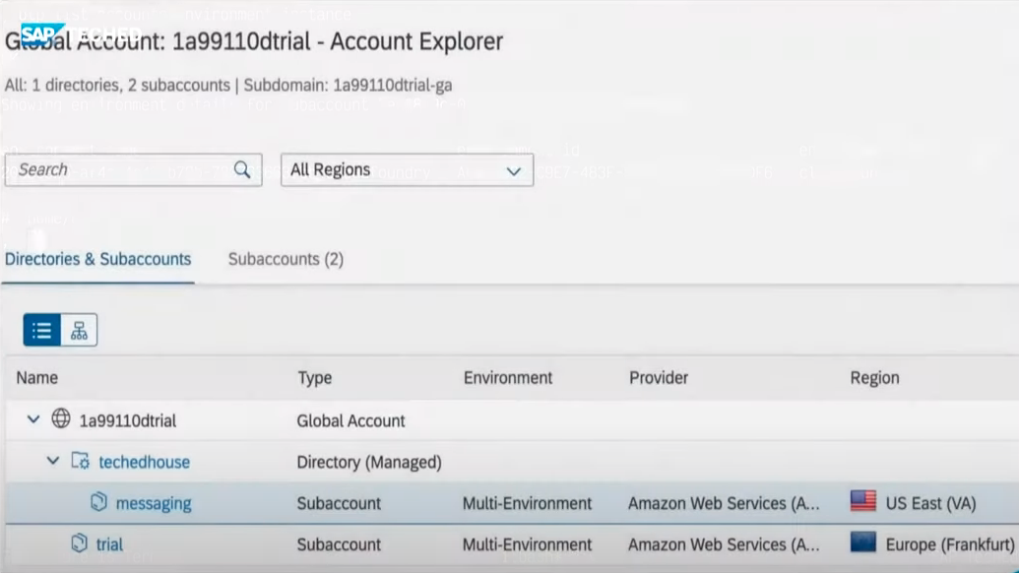The image size is (1019, 573).
Task: Collapse the techedhouse directory node
Action: pyautogui.click(x=52, y=462)
